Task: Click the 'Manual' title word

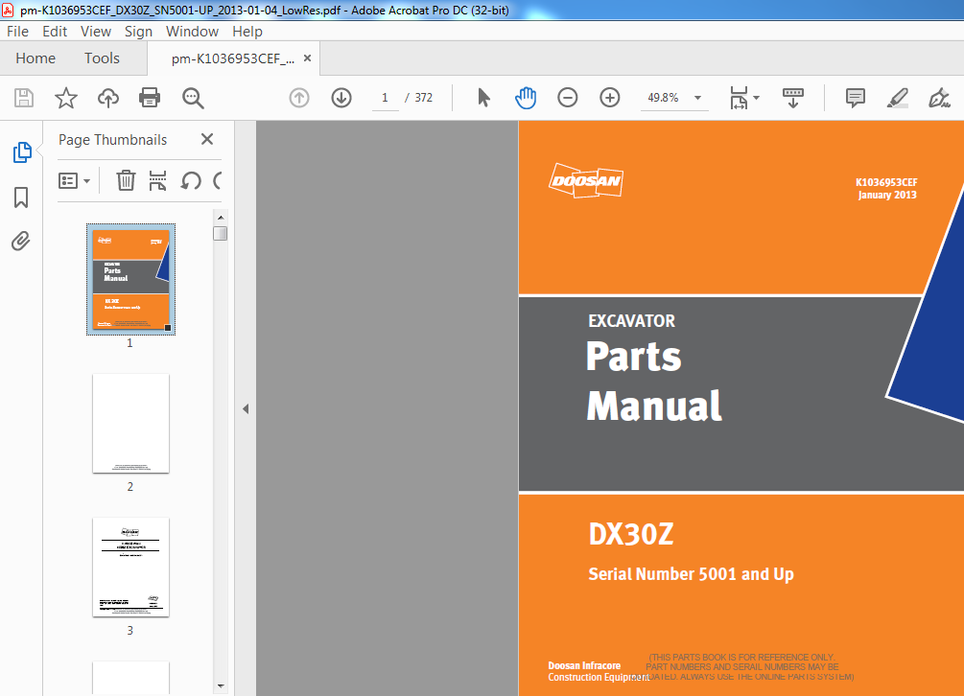Action: click(x=654, y=406)
